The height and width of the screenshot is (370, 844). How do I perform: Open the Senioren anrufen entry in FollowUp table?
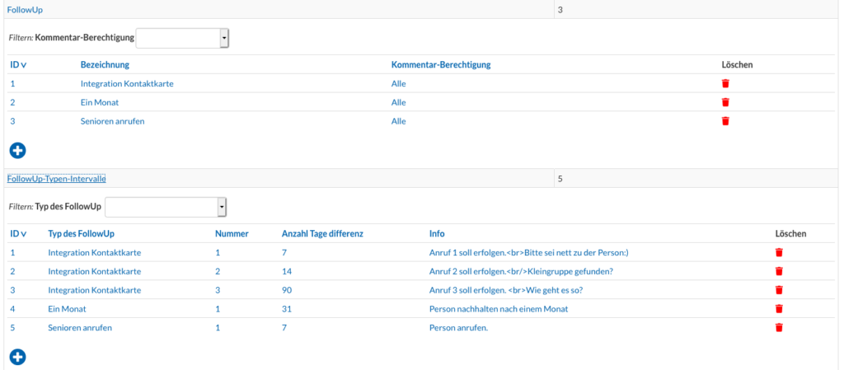(112, 121)
